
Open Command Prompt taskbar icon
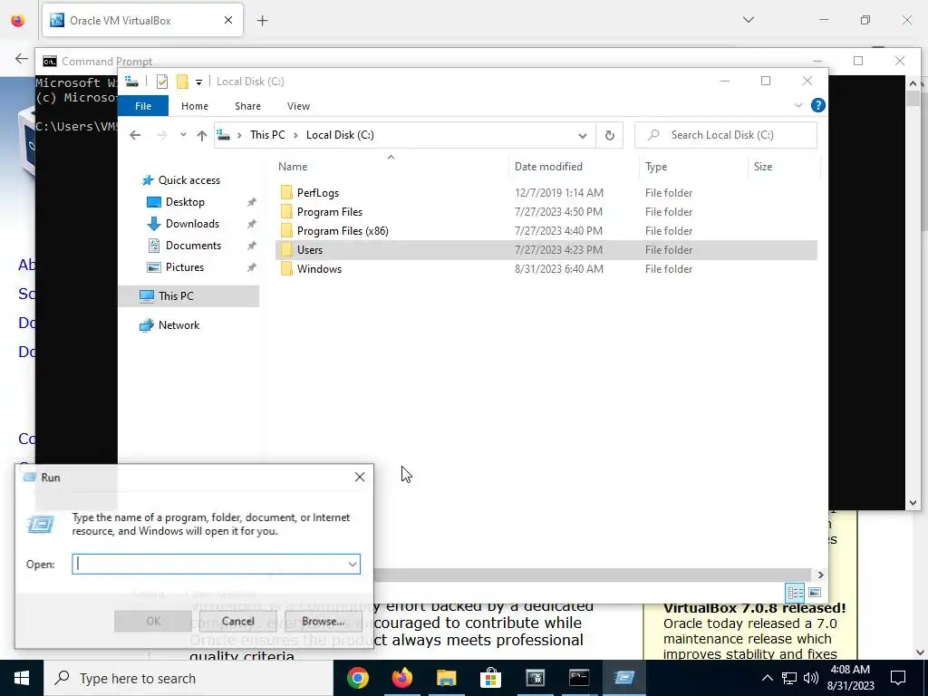[x=579, y=678]
